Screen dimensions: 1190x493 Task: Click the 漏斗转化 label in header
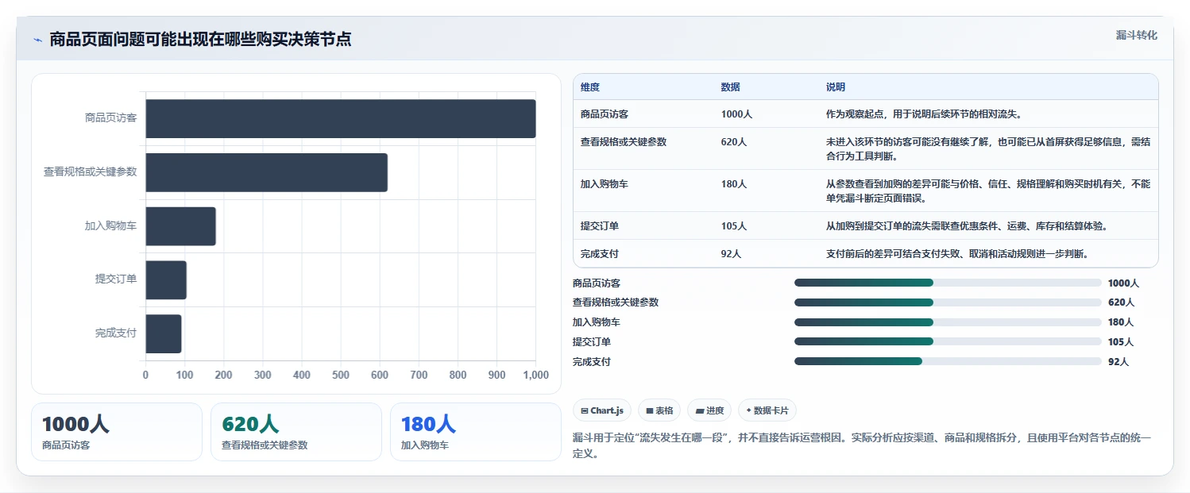1137,36
